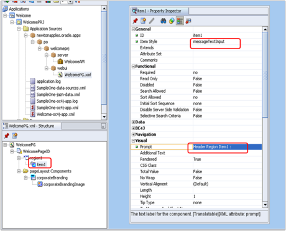The width and height of the screenshot is (286, 231).
Task: Click scroll-down arrow of the navigator scrollbar
Action: click(104, 116)
